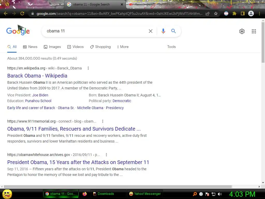Open the volume speaker icon
Screen dimensions: 265x199
(219, 194)
